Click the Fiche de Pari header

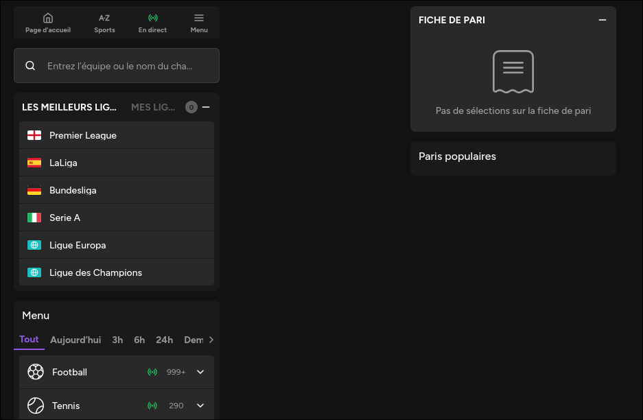click(x=452, y=20)
